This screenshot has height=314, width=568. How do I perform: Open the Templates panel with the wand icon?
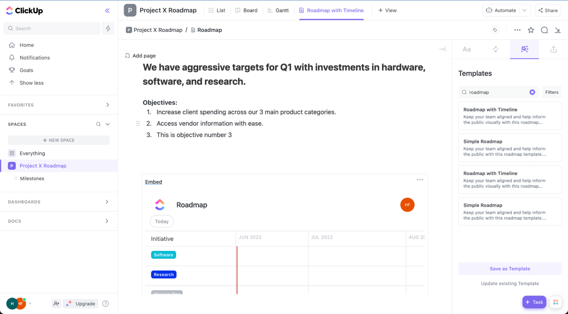(524, 49)
